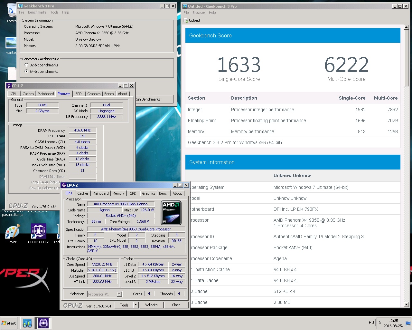The height and width of the screenshot is (330, 412).
Task: Click the Upload button in Geekbench results
Action: (x=192, y=20)
